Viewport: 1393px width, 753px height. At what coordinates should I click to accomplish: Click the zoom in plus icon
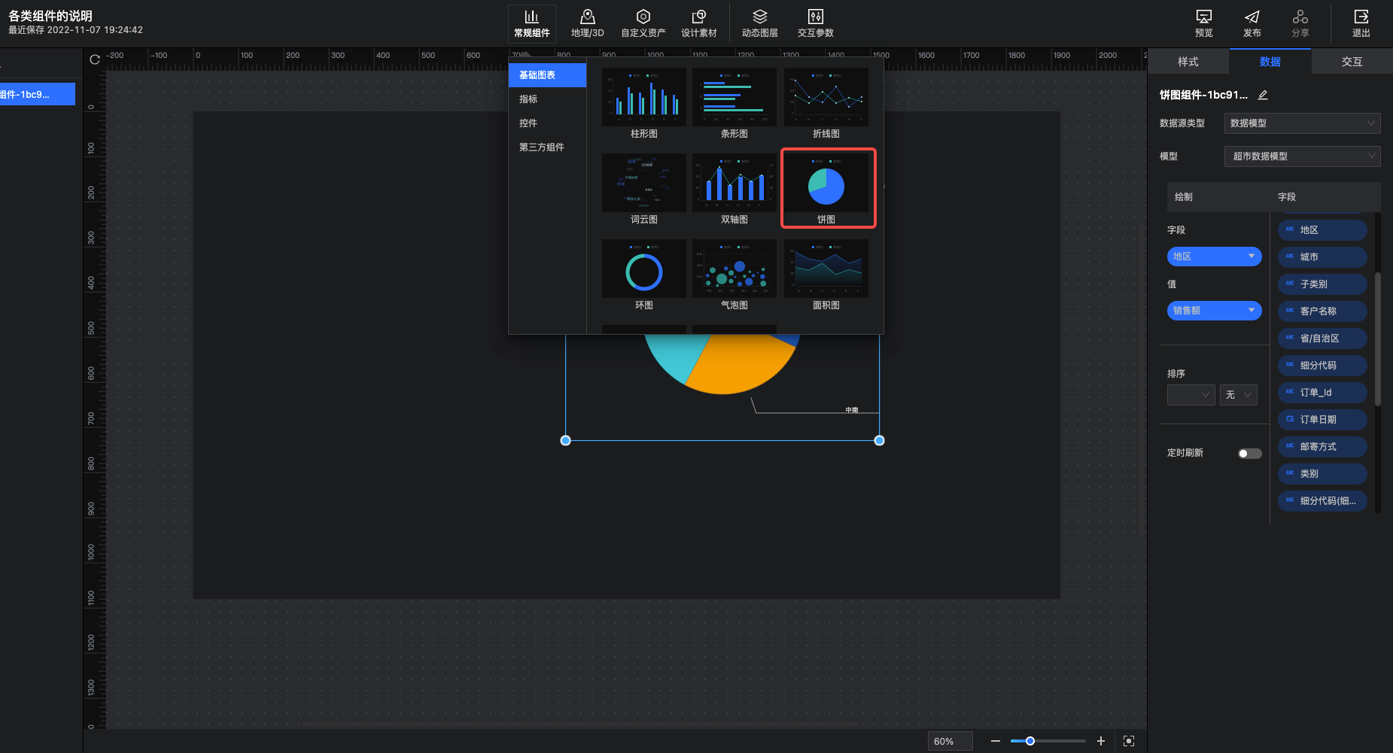[1101, 741]
